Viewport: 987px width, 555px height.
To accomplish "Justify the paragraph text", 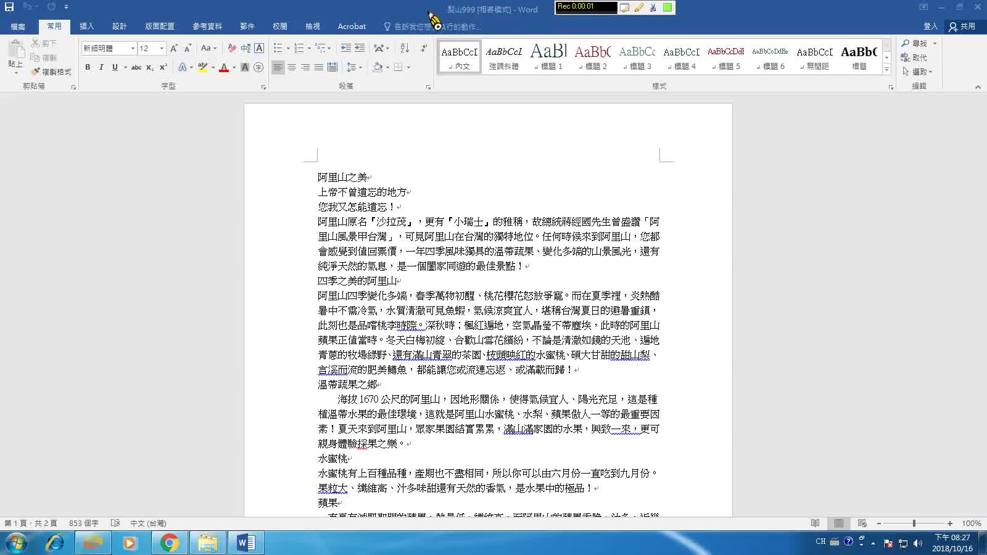I will point(319,67).
